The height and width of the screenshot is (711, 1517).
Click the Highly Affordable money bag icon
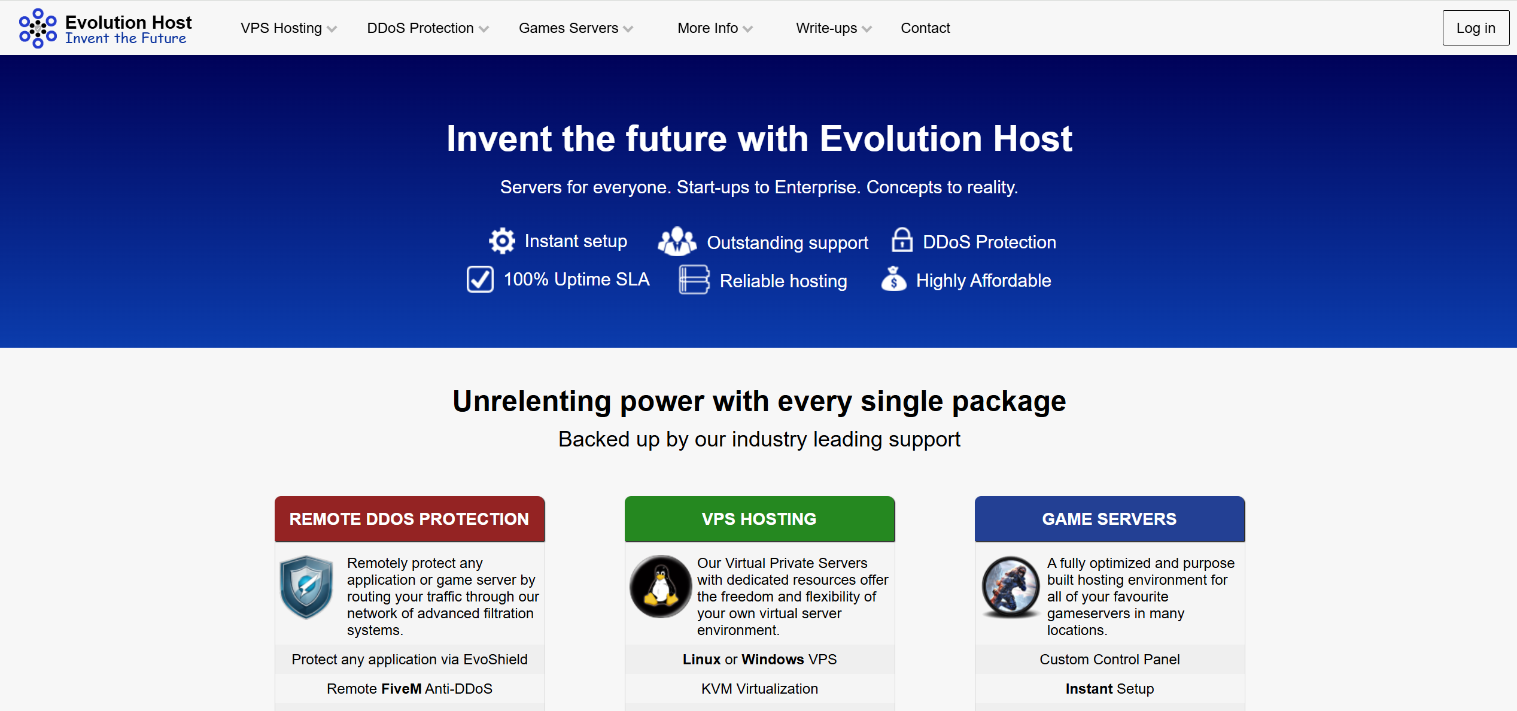[x=893, y=279]
